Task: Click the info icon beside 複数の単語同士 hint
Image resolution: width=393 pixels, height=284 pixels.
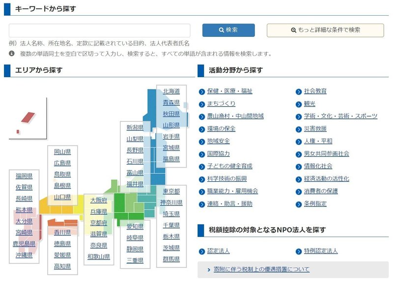Action: click(x=11, y=54)
